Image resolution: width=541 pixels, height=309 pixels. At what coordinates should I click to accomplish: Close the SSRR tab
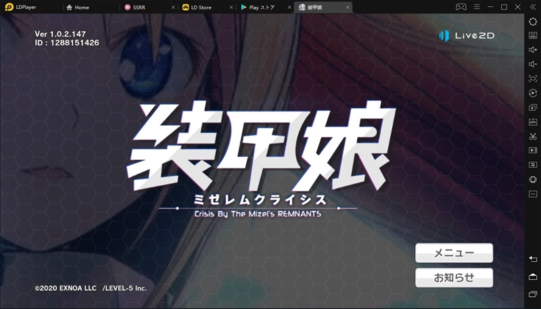(x=173, y=7)
